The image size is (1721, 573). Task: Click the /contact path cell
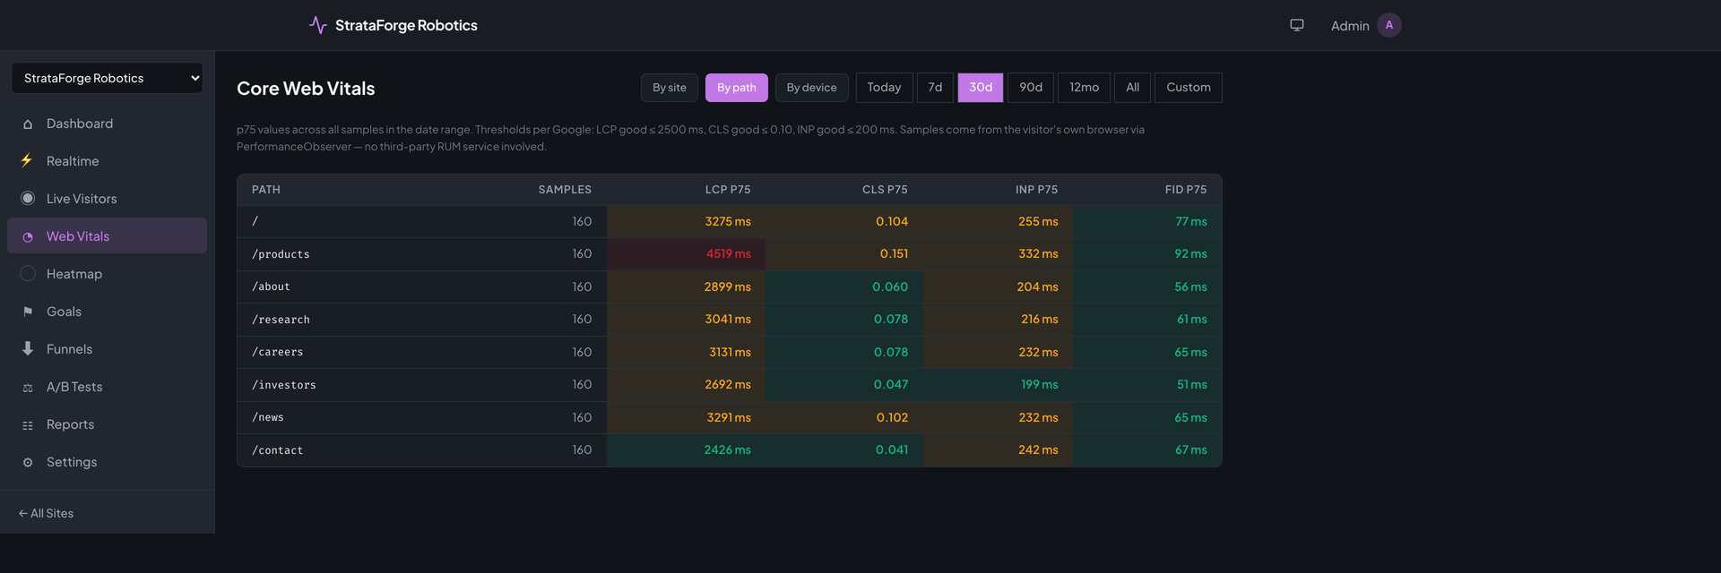[277, 450]
